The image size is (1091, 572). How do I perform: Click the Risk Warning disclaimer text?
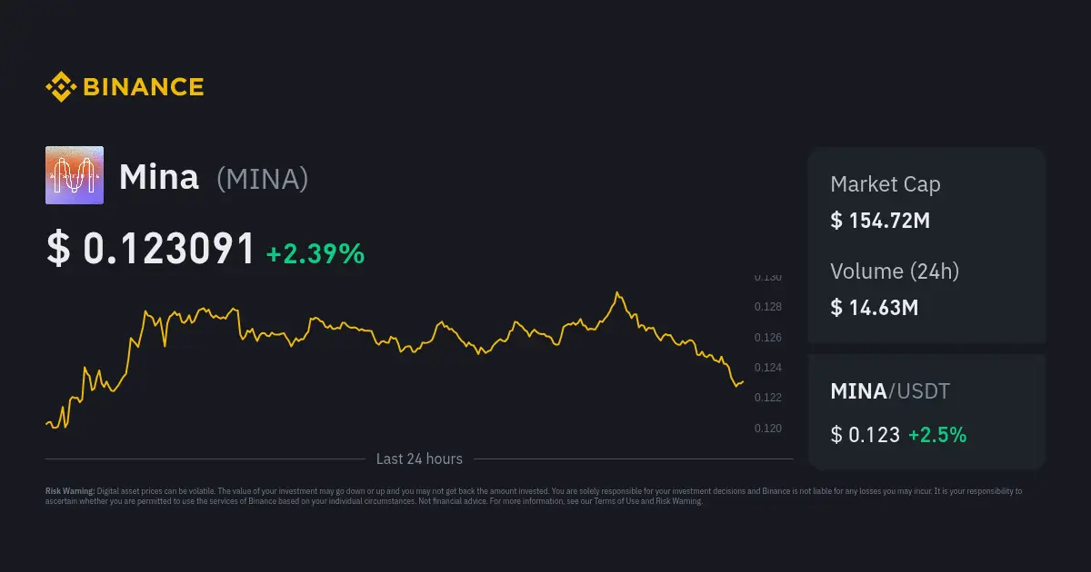coord(533,496)
